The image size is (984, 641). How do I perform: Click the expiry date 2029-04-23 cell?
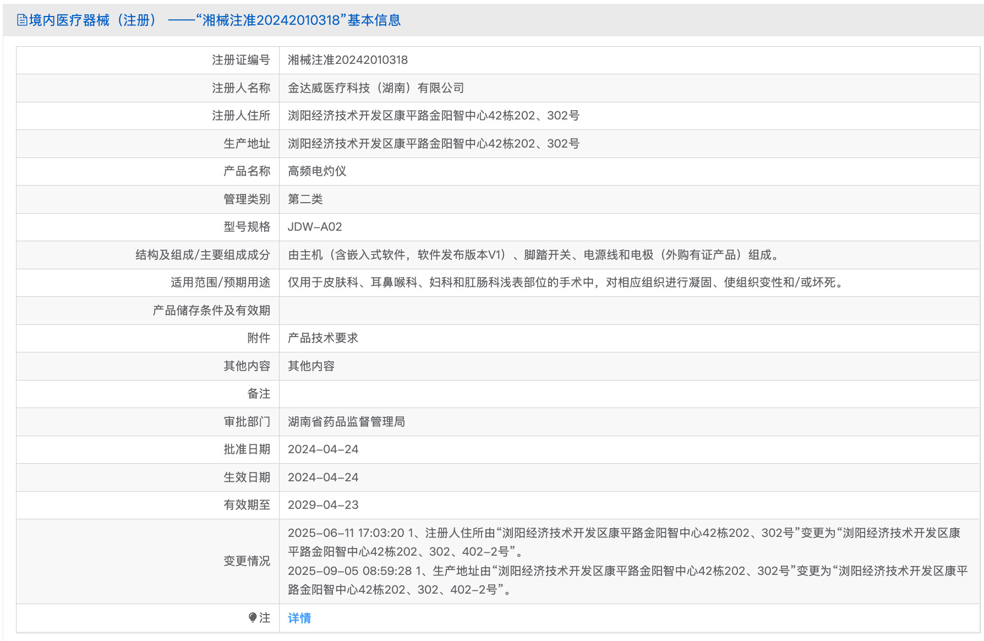323,504
